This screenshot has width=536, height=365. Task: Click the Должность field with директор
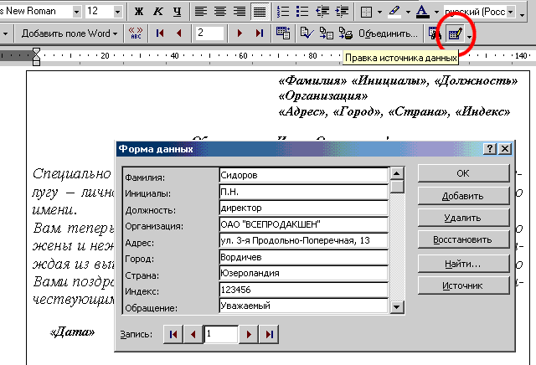[x=303, y=208]
